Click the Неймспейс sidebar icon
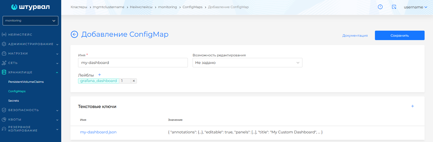433x142 pixels. point(4,35)
